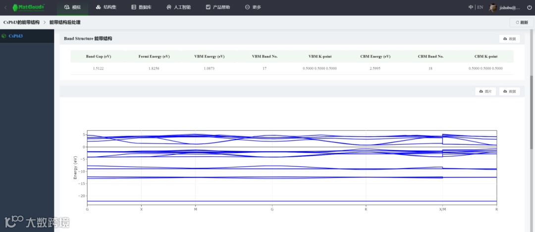Open the 更多 menu
Screen dimensions: 535x232
[253, 7]
